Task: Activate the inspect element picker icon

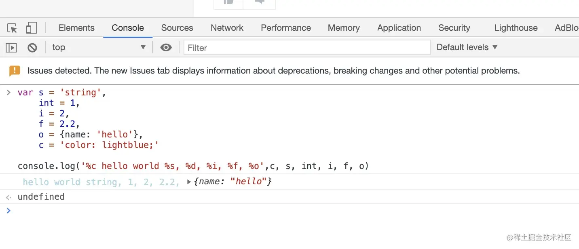Action: coord(12,28)
